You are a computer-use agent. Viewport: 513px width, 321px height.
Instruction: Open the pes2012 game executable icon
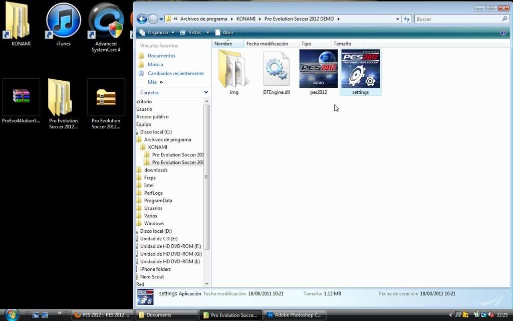tap(318, 69)
